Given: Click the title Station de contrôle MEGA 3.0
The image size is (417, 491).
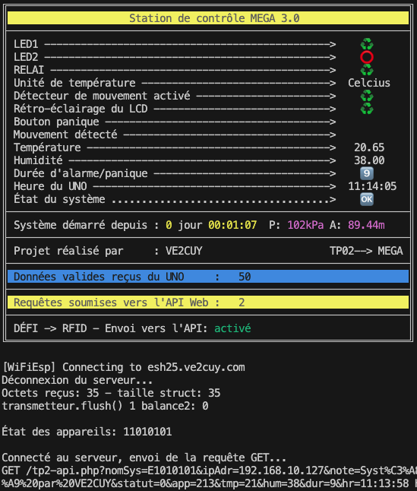Looking at the screenshot, I should (x=214, y=18).
